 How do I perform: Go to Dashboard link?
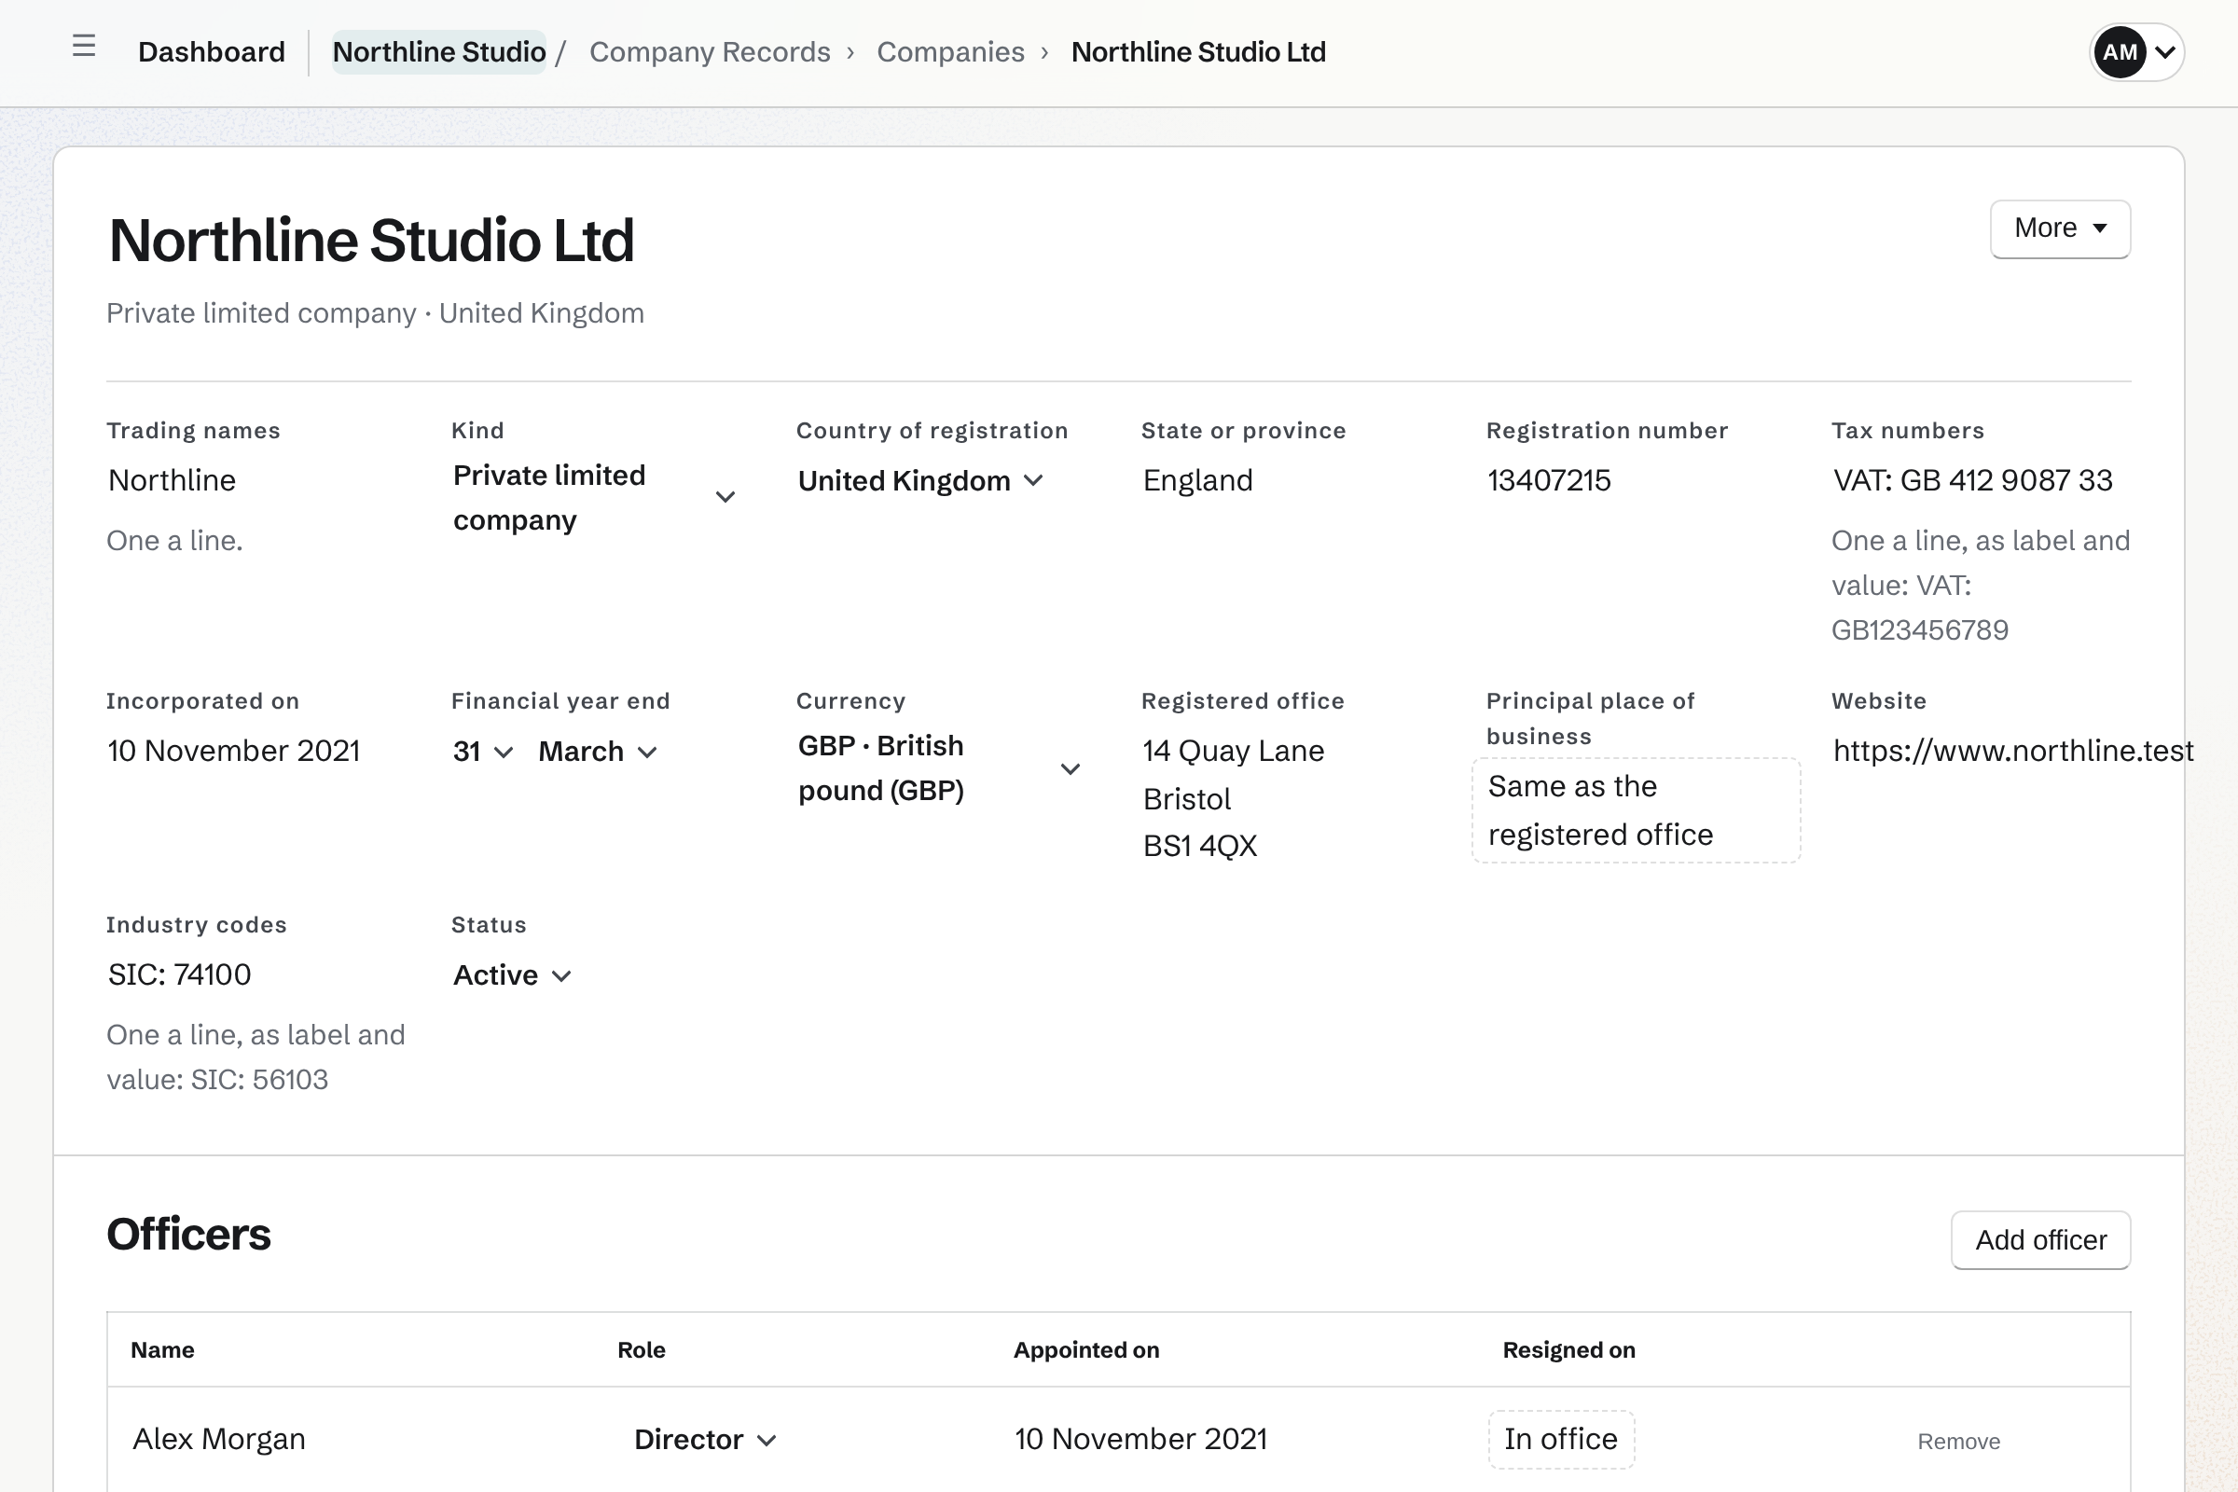pos(212,52)
